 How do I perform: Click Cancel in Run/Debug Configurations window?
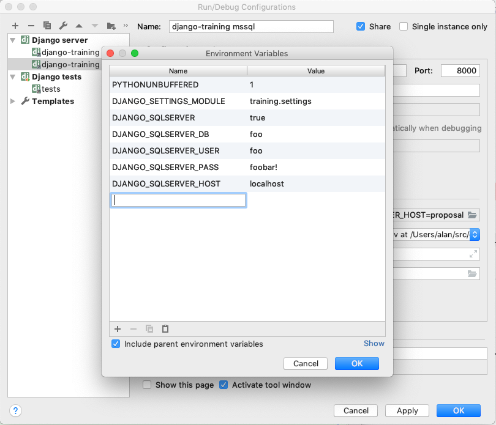click(356, 410)
